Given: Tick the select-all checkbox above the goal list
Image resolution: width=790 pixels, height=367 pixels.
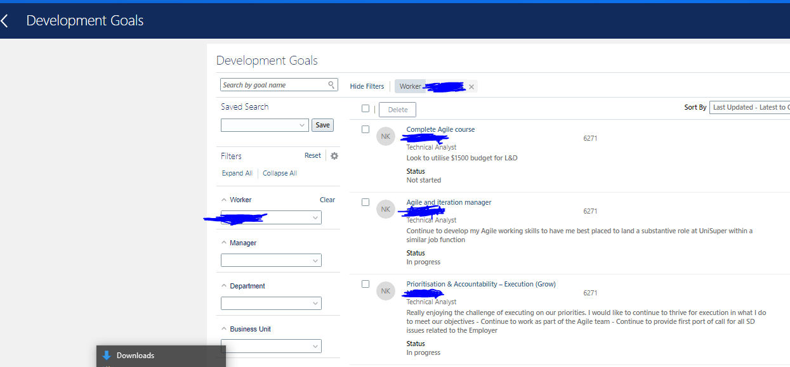Looking at the screenshot, I should coord(365,108).
